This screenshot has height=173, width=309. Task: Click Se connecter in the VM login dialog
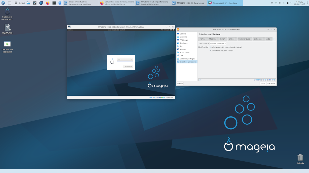point(128,66)
